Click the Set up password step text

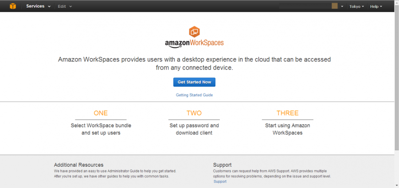tap(194, 129)
